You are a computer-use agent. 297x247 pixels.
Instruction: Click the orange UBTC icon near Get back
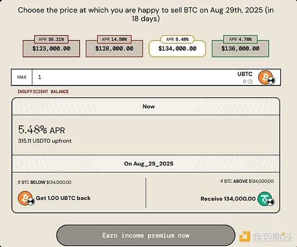tap(26, 198)
